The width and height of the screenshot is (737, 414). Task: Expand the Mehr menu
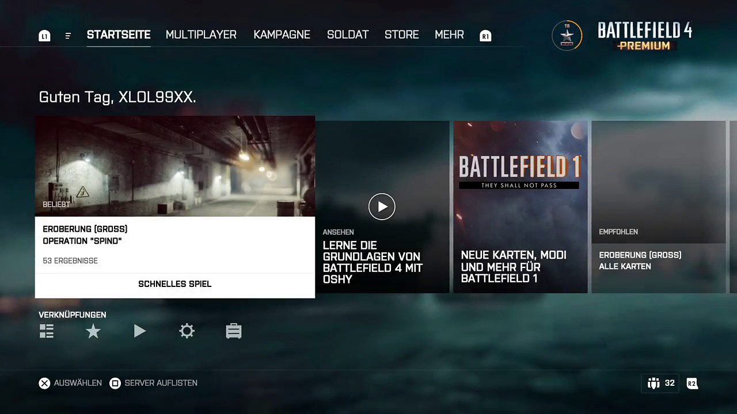[449, 35]
